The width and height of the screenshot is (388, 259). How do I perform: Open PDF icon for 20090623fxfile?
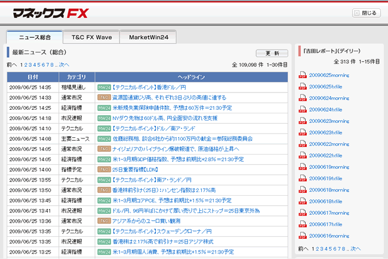pos(303,132)
